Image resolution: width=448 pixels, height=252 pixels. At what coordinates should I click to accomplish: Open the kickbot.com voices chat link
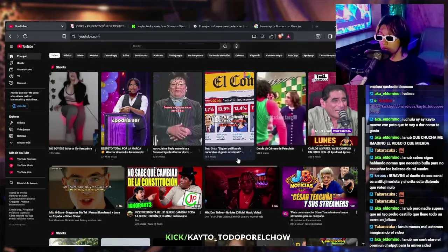pos(406,109)
